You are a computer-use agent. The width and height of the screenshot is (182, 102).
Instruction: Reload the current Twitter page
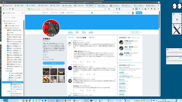(10, 9)
